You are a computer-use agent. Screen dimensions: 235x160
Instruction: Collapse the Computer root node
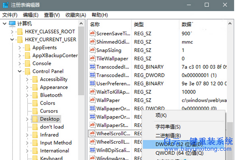coord(5,24)
